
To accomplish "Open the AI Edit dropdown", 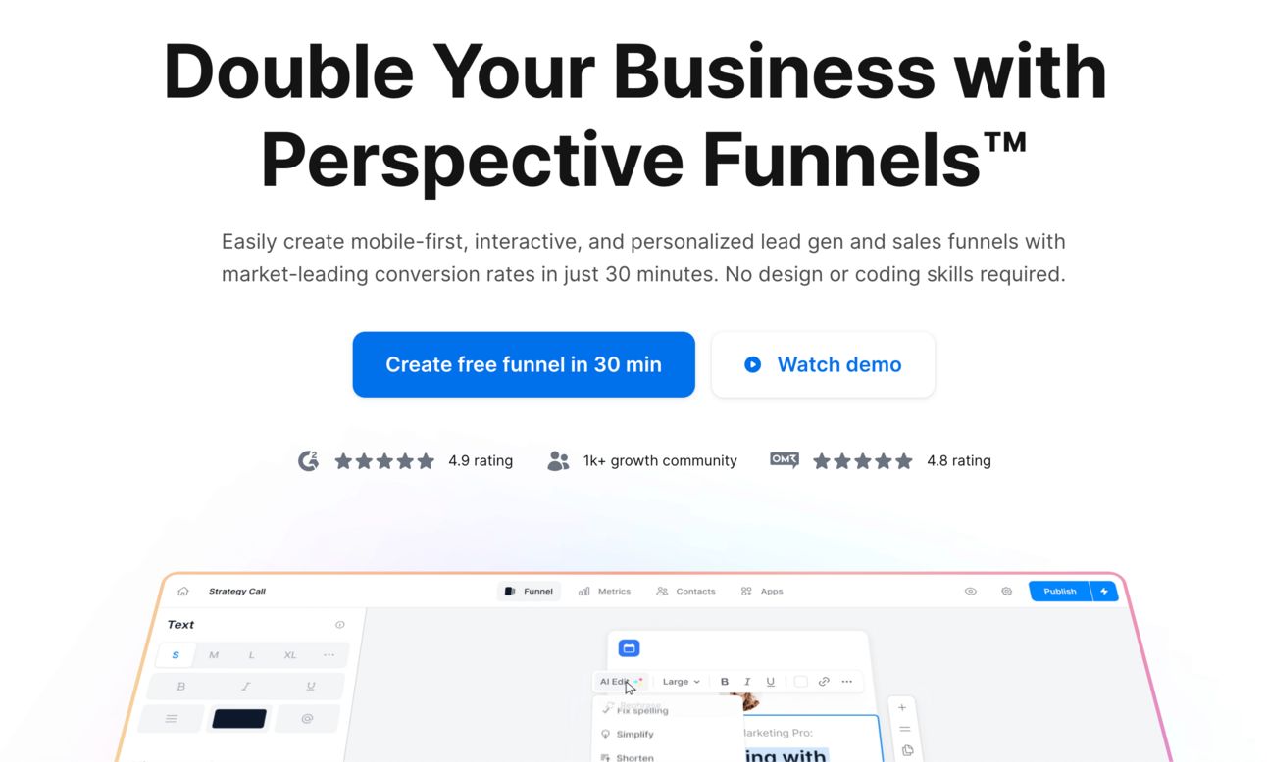I will (x=621, y=682).
